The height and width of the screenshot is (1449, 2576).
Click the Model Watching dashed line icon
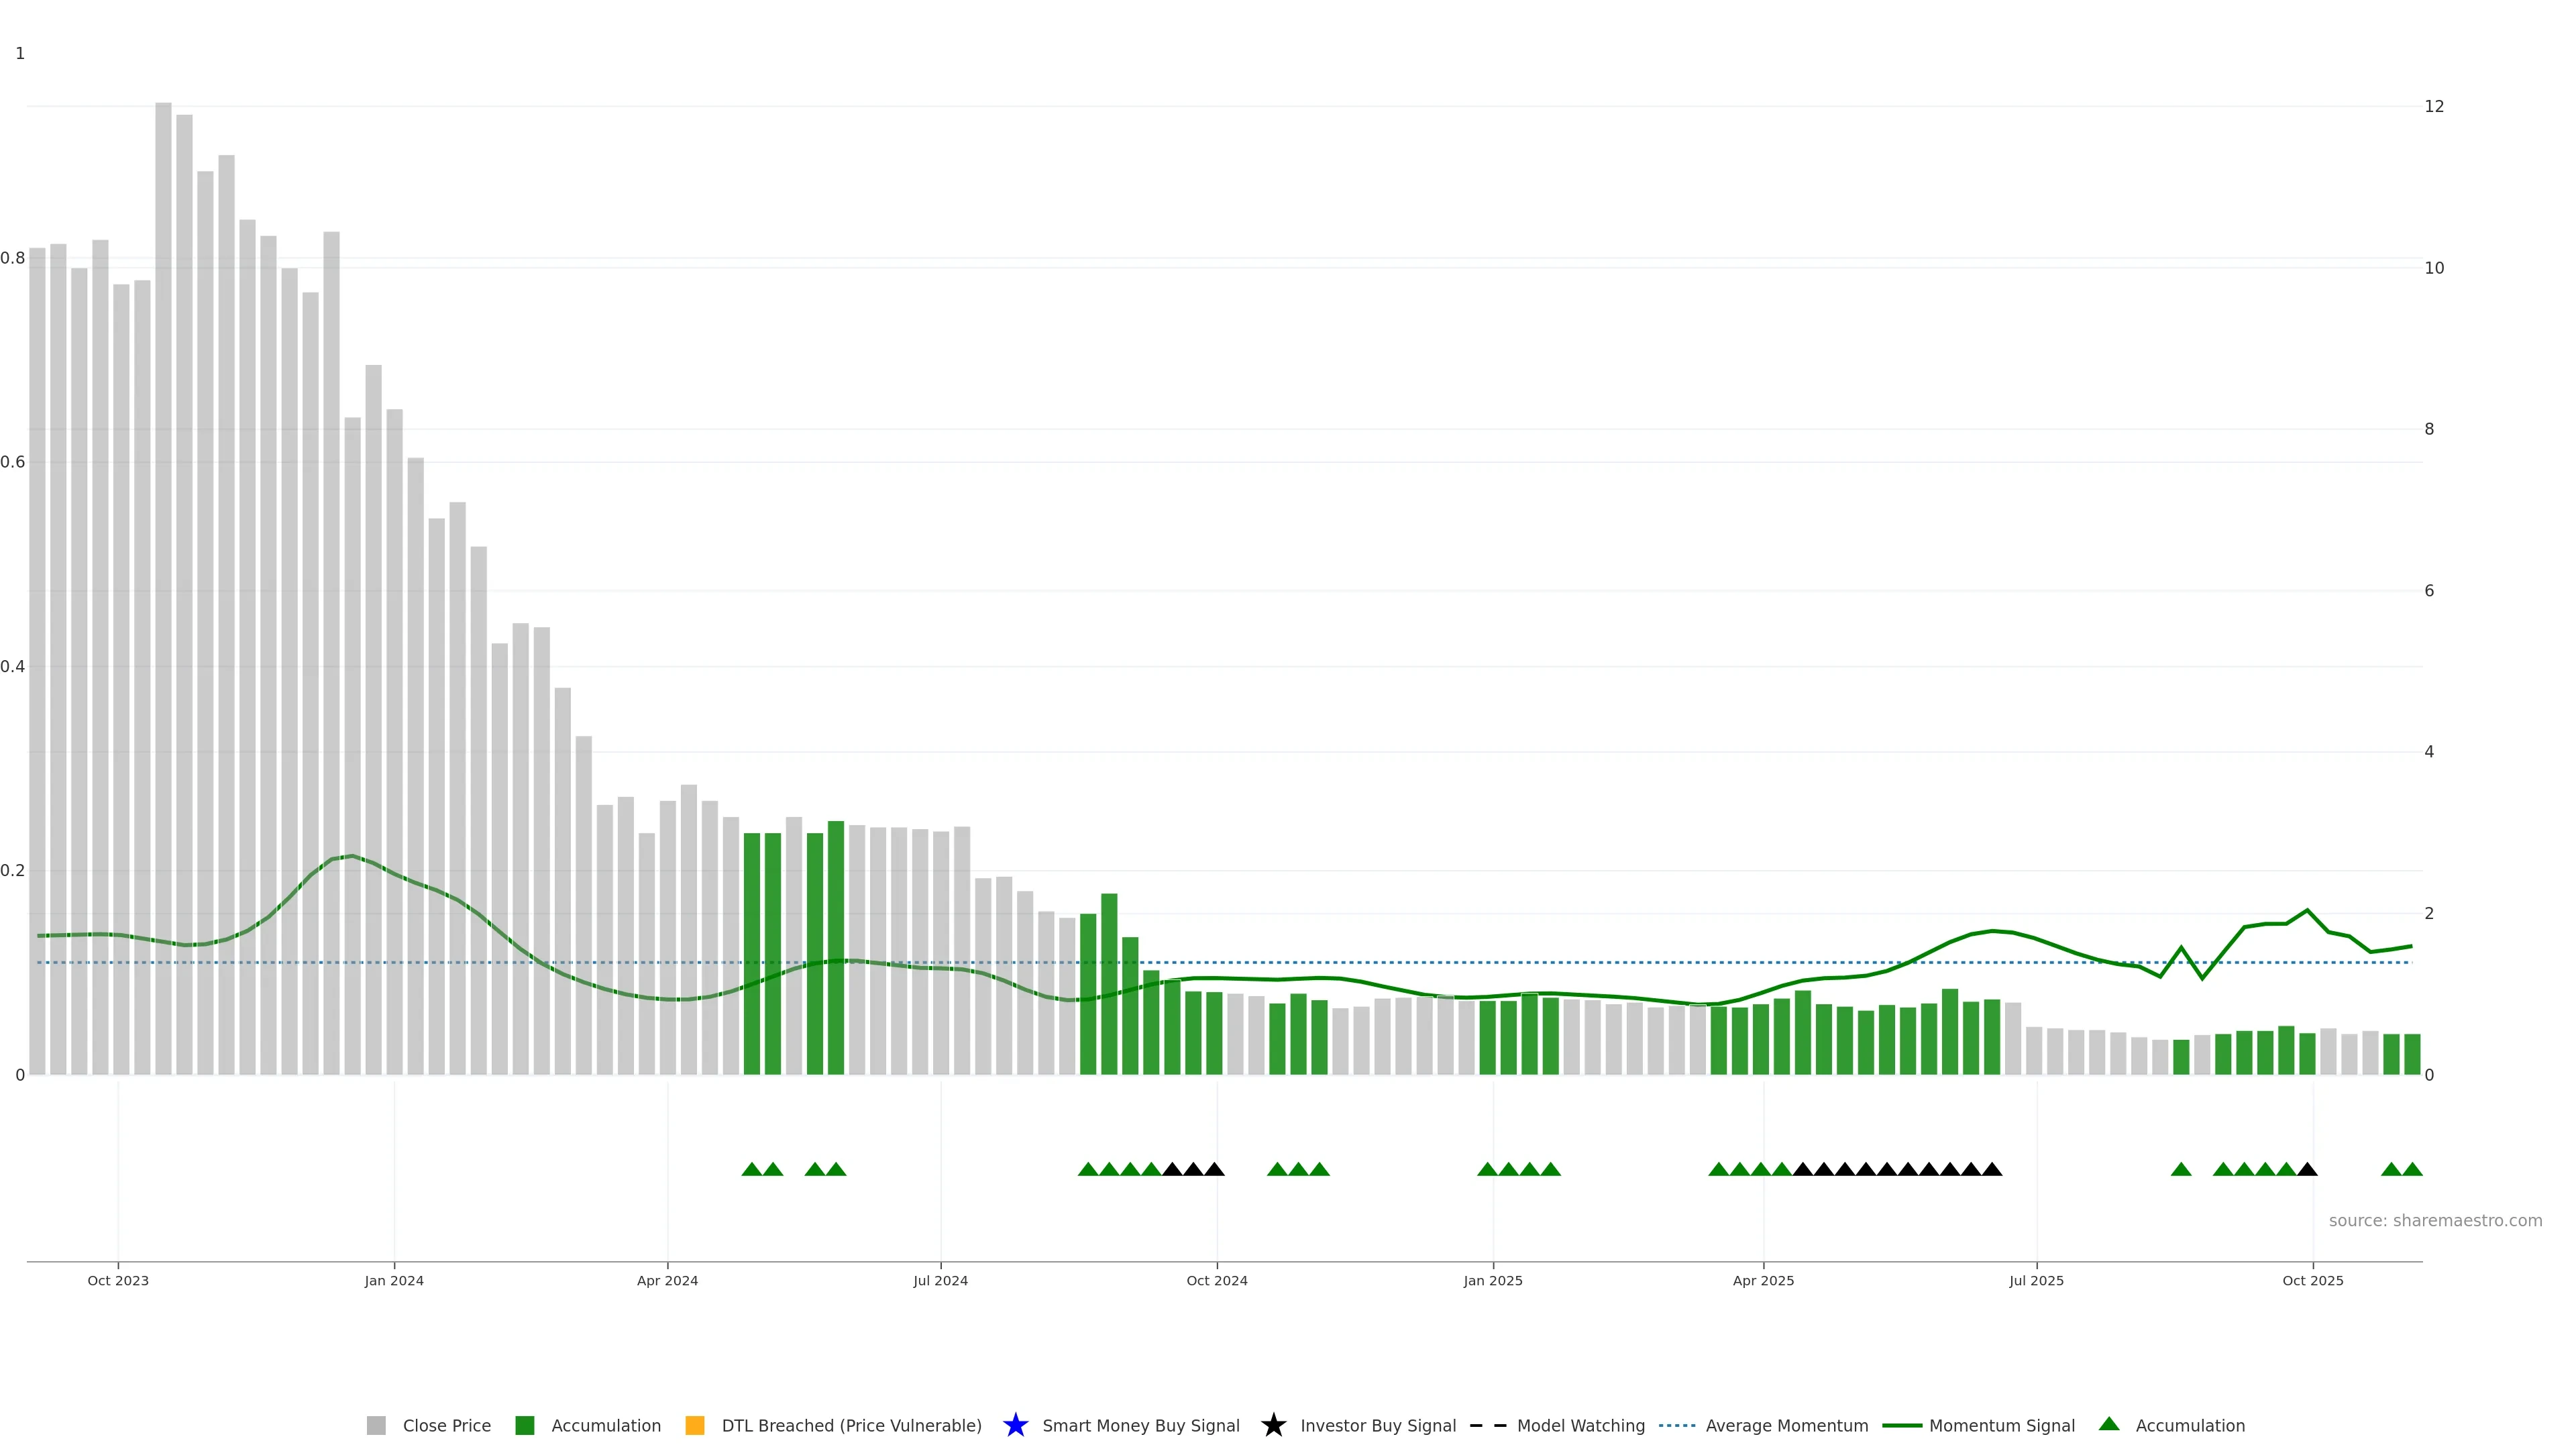(x=1487, y=1425)
